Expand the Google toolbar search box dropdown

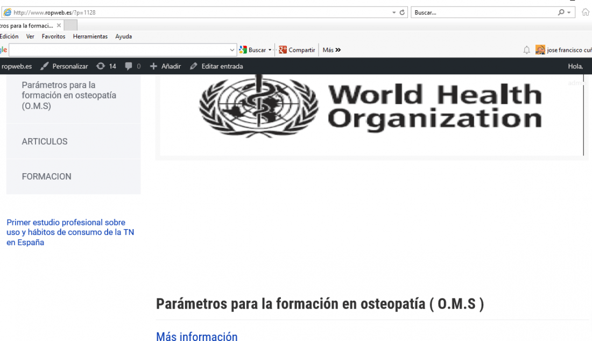tap(232, 50)
